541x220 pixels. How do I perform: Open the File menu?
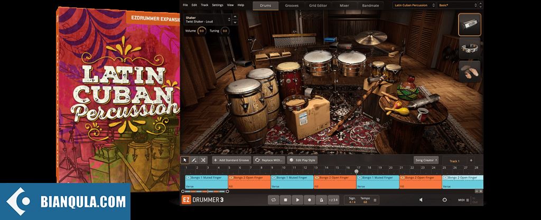(x=185, y=5)
